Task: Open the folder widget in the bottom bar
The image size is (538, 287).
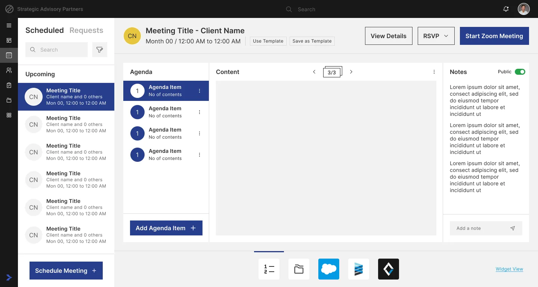Action: (x=299, y=269)
